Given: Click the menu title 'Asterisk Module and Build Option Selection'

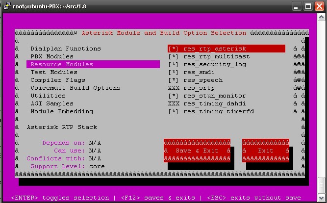Looking at the screenshot, I should (x=164, y=33).
